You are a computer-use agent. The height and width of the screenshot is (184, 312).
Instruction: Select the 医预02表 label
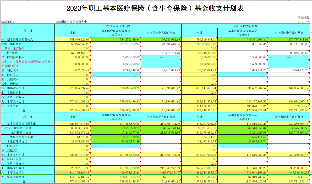click(303, 18)
